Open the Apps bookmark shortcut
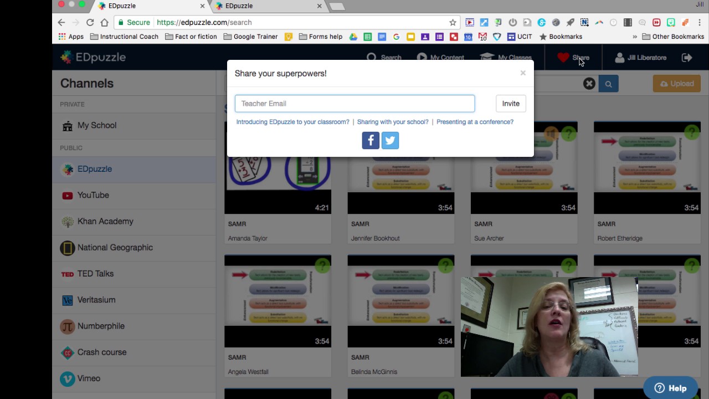 [71, 37]
